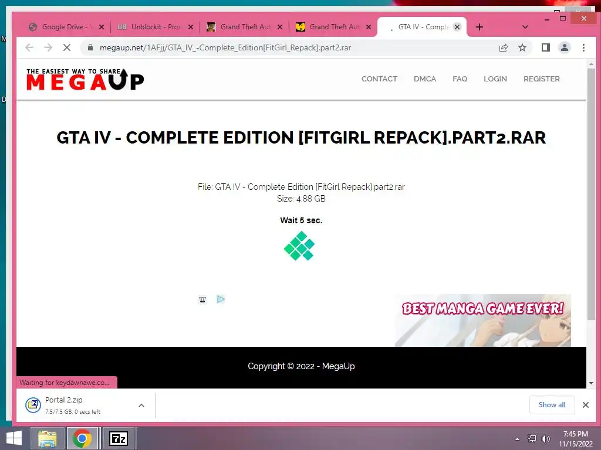Open the taskbar clock and date
601x450 pixels.
click(575, 438)
